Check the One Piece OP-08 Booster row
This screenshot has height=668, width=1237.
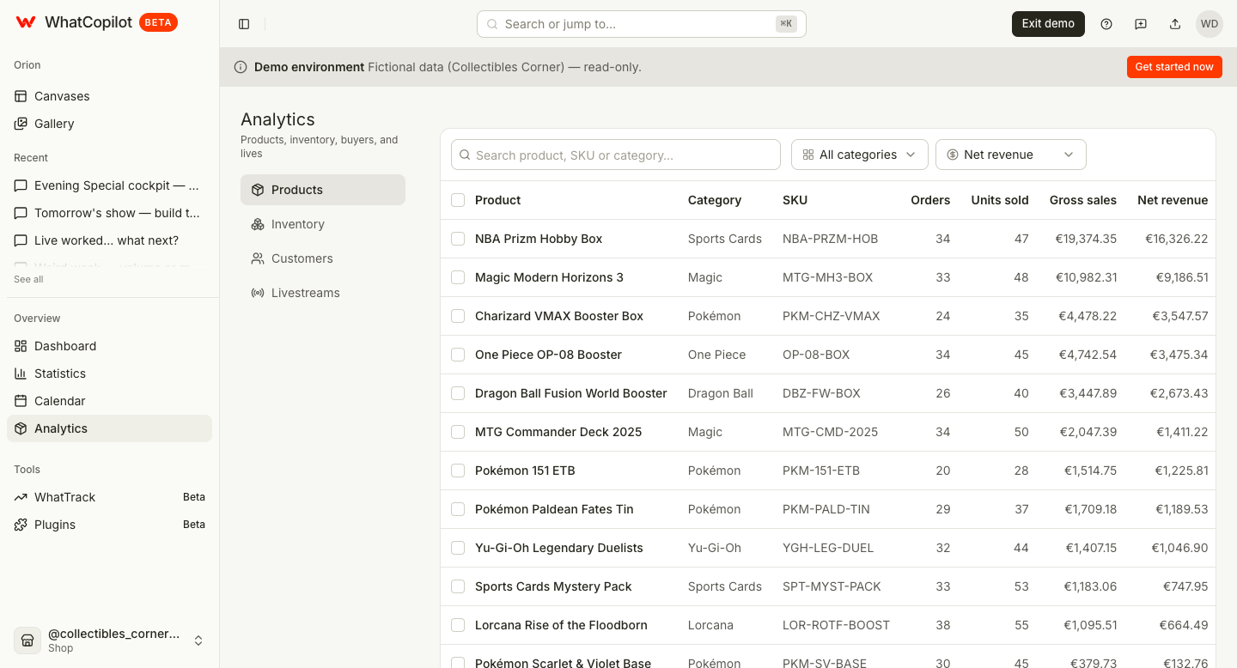coord(458,355)
